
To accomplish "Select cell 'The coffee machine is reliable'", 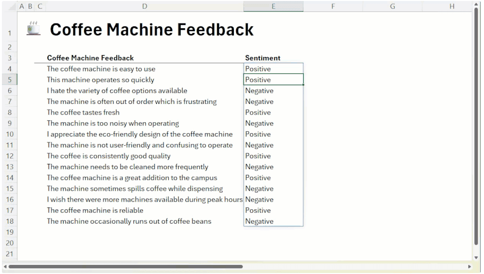I will [x=144, y=210].
